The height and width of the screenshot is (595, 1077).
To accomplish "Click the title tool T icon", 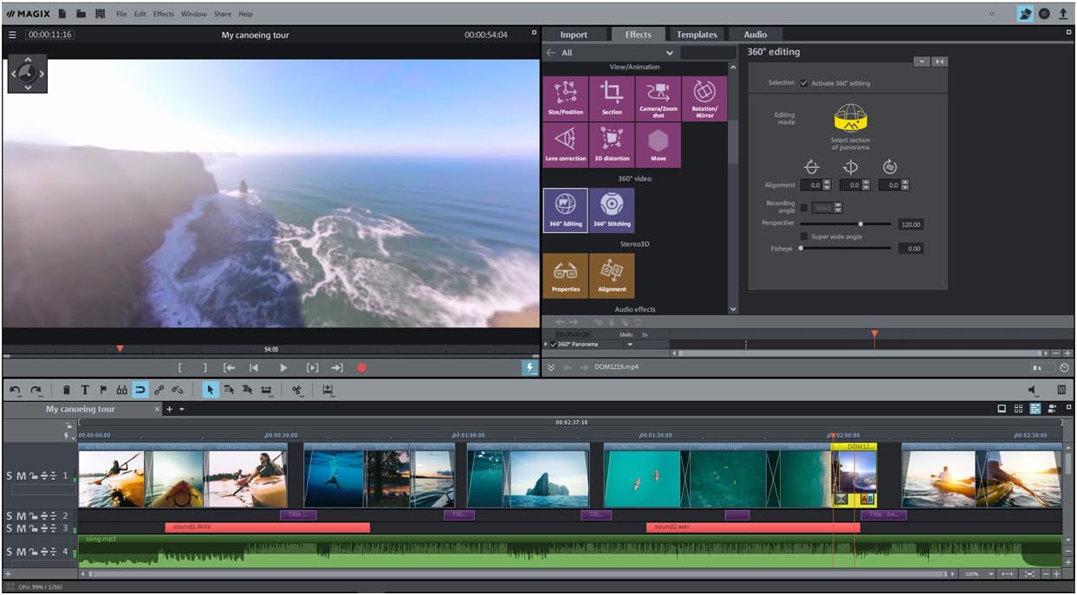I will (x=85, y=391).
